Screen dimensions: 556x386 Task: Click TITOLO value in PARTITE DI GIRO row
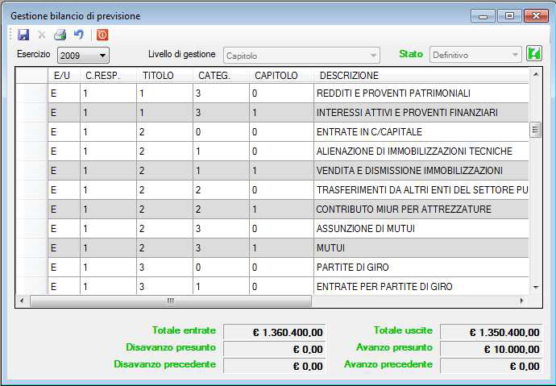point(164,268)
